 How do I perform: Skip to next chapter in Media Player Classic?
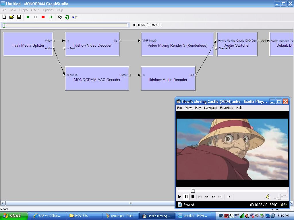[x=220, y=197]
